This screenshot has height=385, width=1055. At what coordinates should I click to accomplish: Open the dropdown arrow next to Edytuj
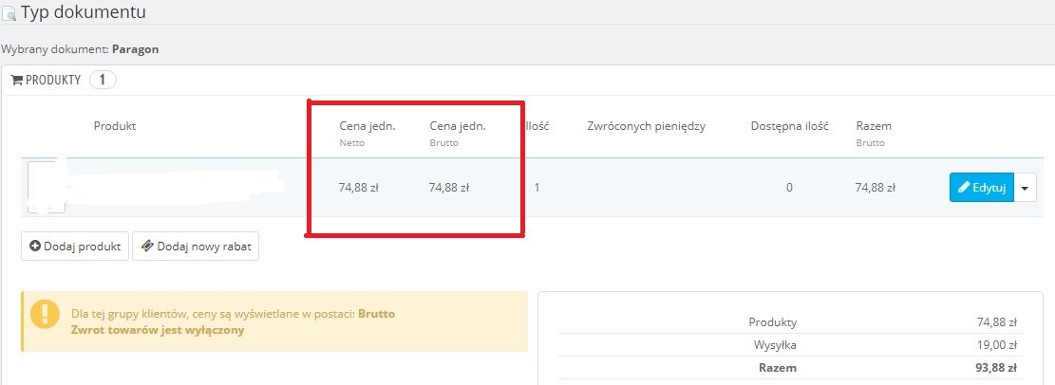[1026, 188]
